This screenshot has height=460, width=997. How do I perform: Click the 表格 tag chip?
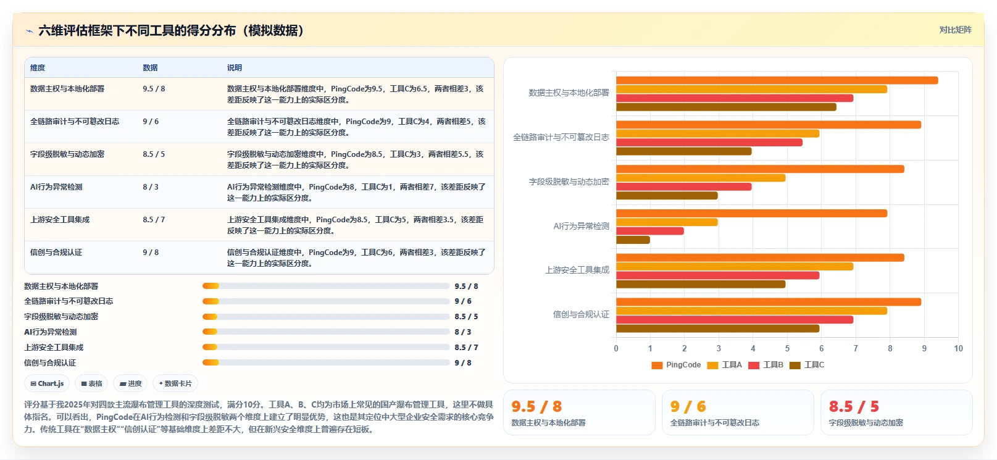(91, 383)
